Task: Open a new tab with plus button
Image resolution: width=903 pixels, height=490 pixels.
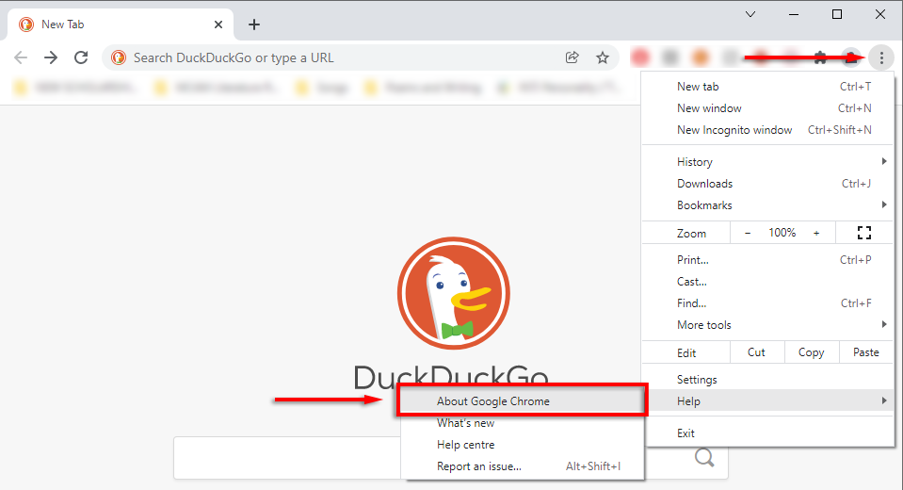Action: coord(254,24)
